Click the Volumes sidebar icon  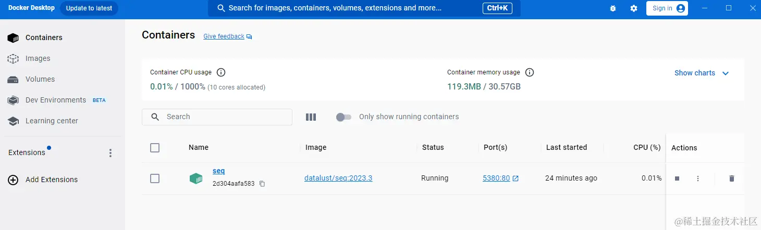tap(13, 79)
